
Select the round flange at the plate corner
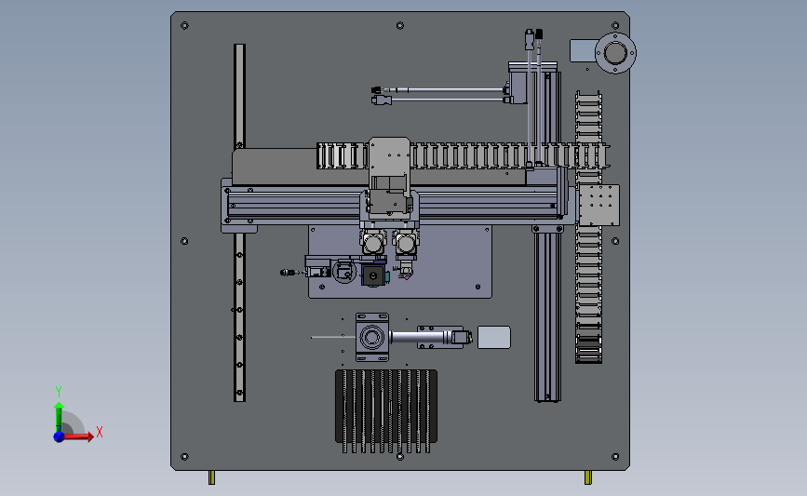(x=615, y=52)
